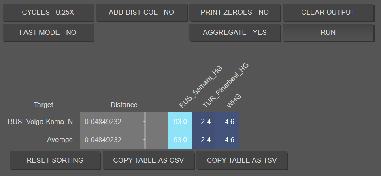Click the 93.0 cell in RUS_Volga-Kama_N row
This screenshot has width=381, height=176.
coord(180,122)
